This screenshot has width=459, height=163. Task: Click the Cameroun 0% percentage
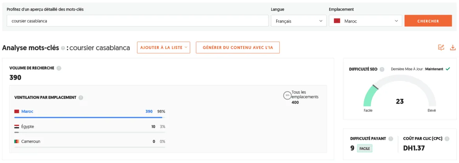pyautogui.click(x=163, y=142)
